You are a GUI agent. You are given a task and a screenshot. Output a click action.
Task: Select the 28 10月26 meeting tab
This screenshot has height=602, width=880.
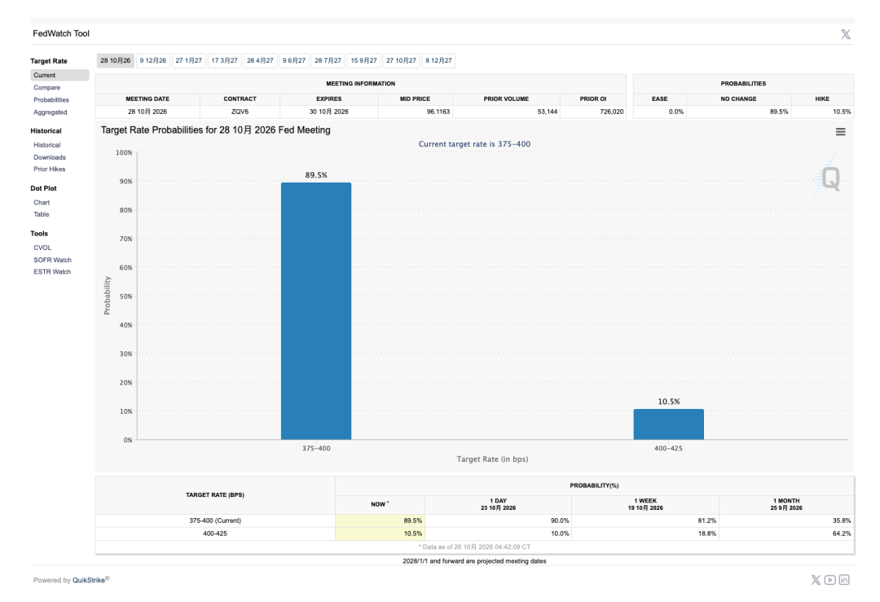pyautogui.click(x=116, y=60)
